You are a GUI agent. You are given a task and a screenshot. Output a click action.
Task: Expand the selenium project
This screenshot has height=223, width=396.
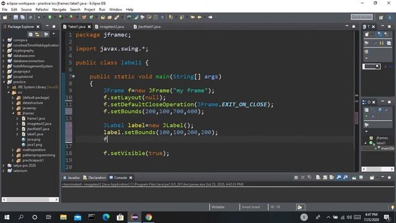pos(4,171)
